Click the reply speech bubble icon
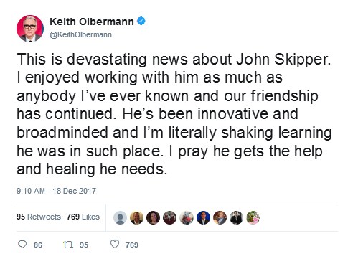Image resolution: width=353 pixels, height=264 pixels. (22, 245)
